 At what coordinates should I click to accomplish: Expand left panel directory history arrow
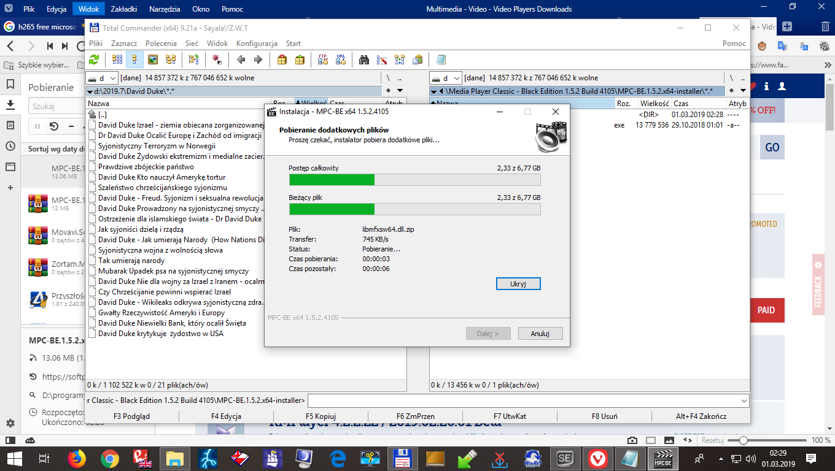(399, 91)
